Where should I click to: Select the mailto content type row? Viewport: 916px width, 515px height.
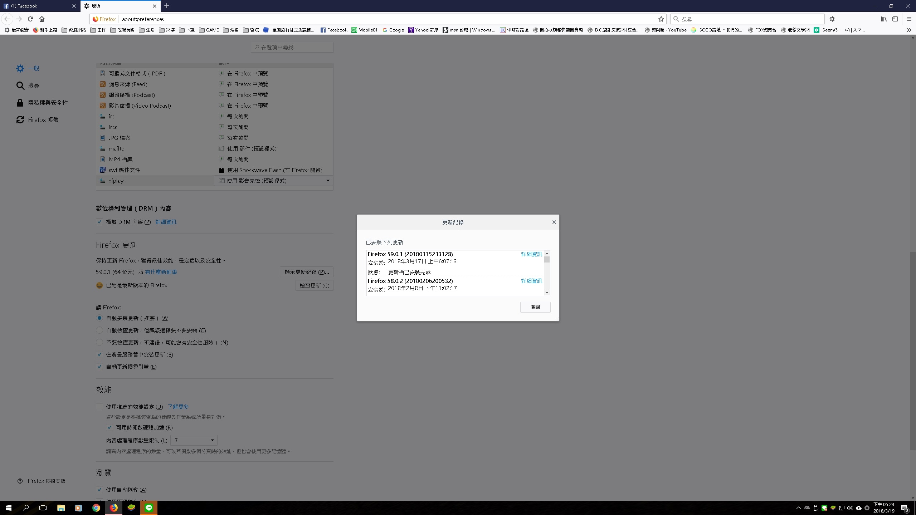[215, 148]
